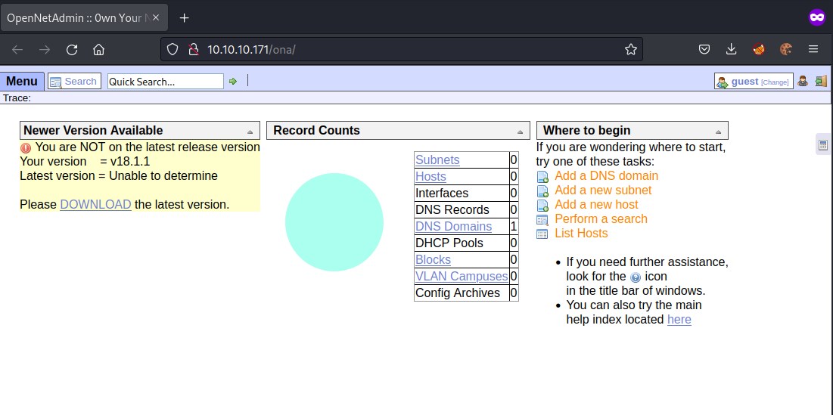Click the search icon beside Perform a search
The width and height of the screenshot is (833, 415).
[542, 219]
